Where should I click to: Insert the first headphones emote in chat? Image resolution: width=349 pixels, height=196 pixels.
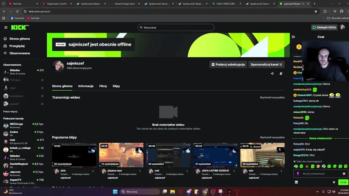[x=296, y=166]
